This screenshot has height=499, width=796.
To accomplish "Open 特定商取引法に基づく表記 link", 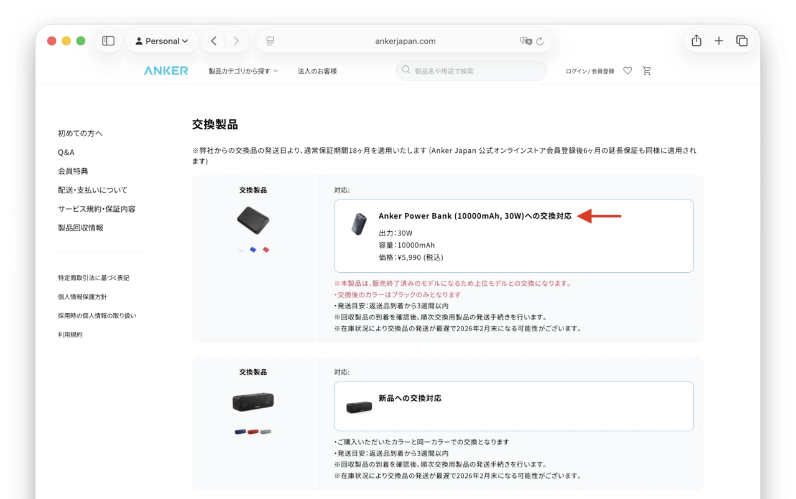I will (93, 278).
